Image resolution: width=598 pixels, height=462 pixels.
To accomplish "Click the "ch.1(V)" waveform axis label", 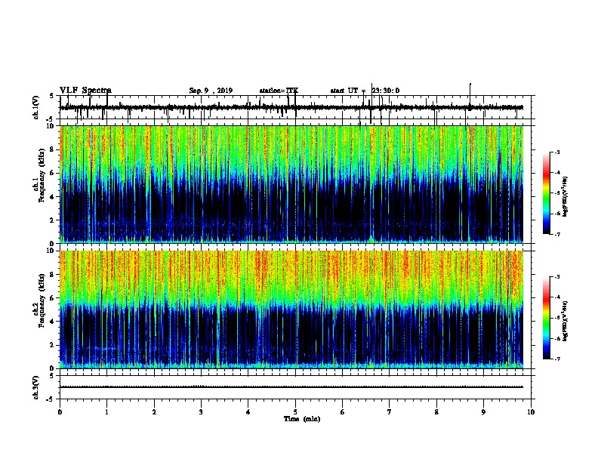I will (x=36, y=107).
